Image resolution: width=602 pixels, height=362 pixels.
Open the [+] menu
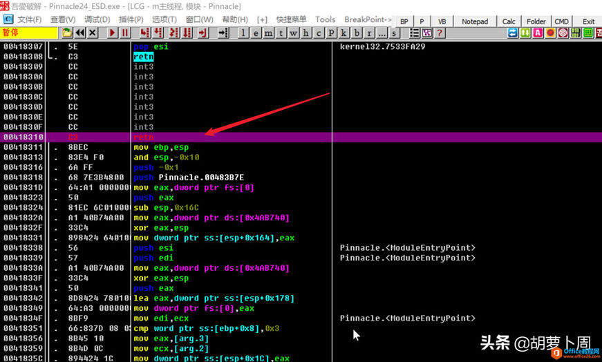pyautogui.click(x=262, y=19)
